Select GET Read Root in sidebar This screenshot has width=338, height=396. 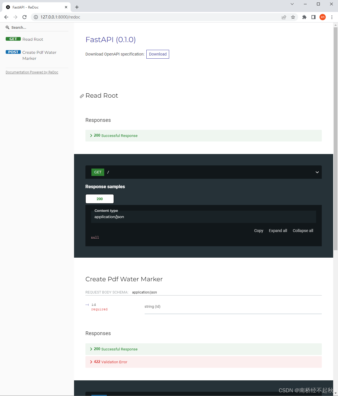pos(37,39)
